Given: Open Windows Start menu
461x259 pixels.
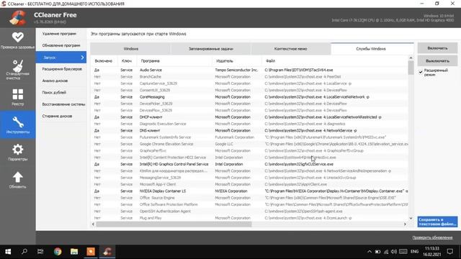Looking at the screenshot, I should (x=8, y=252).
